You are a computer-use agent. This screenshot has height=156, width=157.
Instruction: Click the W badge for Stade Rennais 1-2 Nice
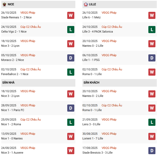click(71, 15)
